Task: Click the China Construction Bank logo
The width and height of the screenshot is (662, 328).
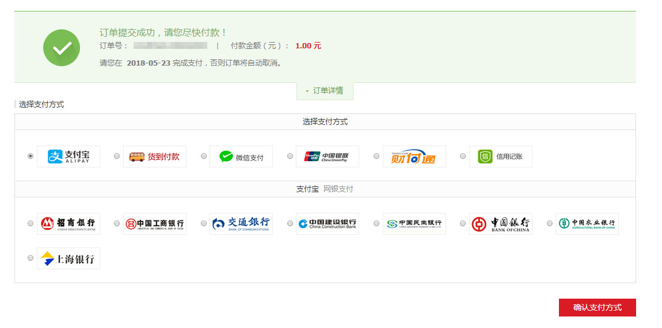Action: click(x=327, y=224)
